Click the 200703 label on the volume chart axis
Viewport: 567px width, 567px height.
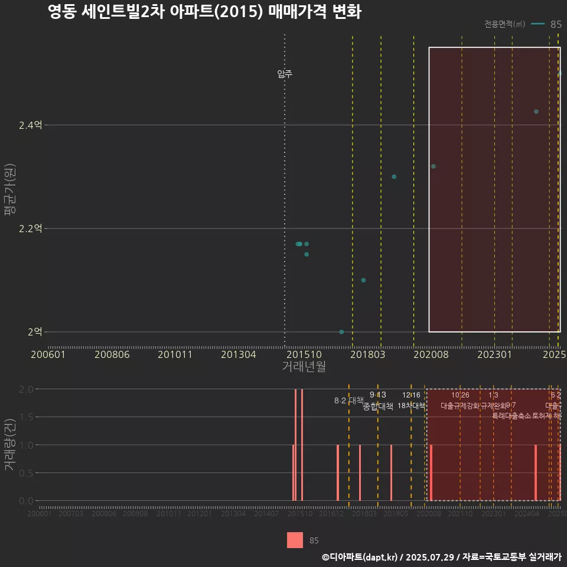pos(71,513)
